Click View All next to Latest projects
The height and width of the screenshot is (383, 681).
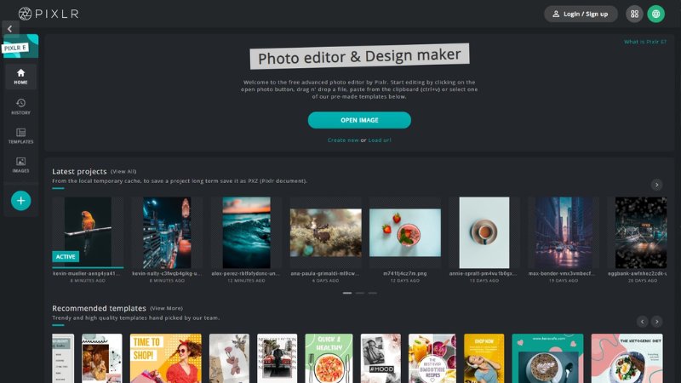[123, 172]
